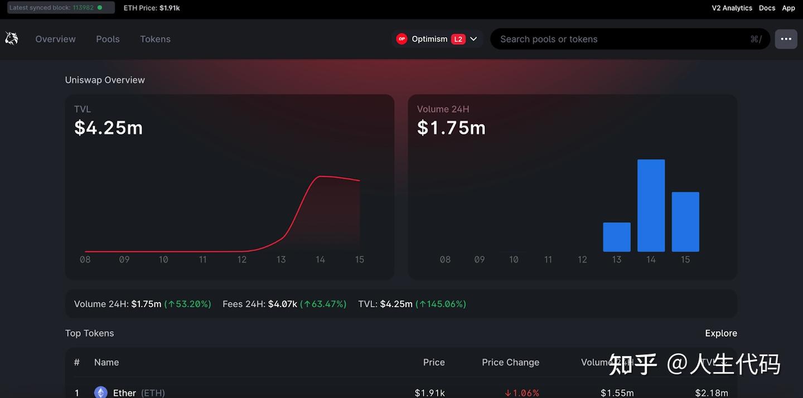Click the Fees 24H $4.07k stat
Screen dimensions: 803x398
point(260,304)
